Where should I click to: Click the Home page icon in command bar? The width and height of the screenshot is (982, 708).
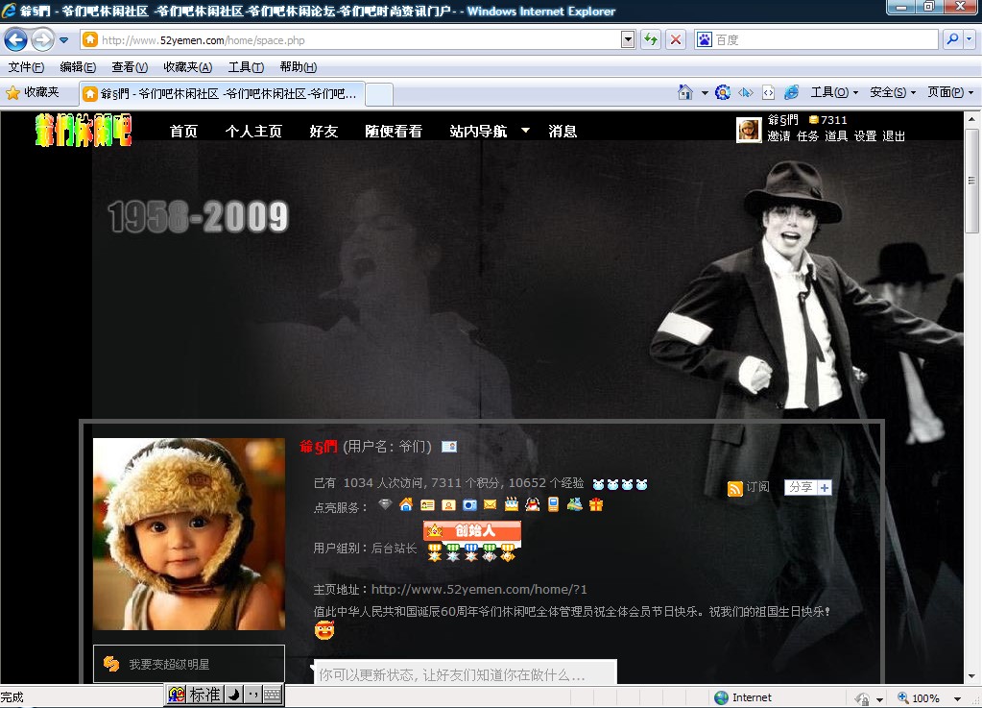coord(685,93)
